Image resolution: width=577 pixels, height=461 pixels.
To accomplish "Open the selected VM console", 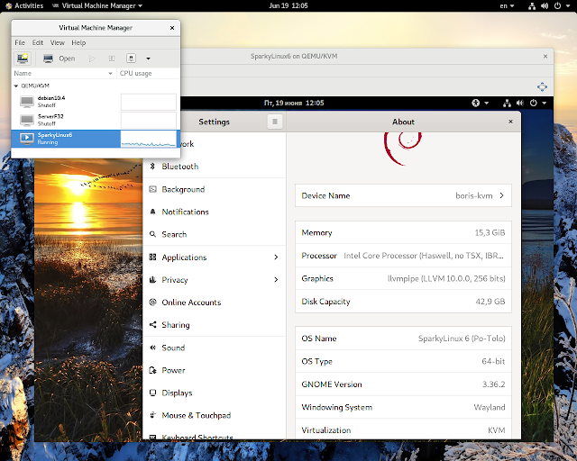I will [59, 59].
